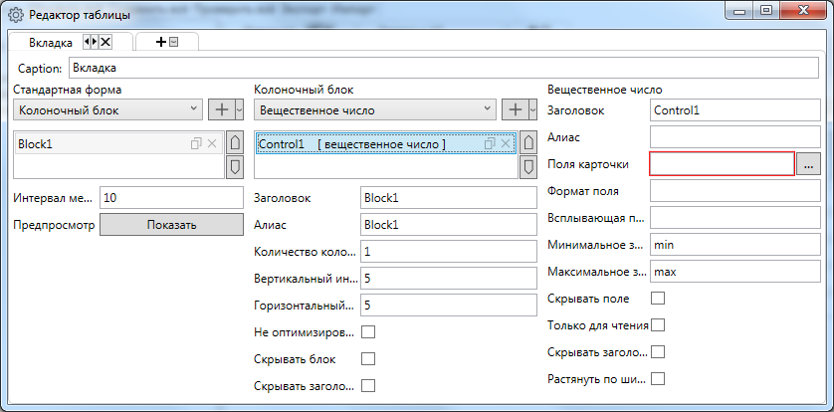Duplicate Block1 using its copy icon
834x412 pixels.
pos(197,144)
